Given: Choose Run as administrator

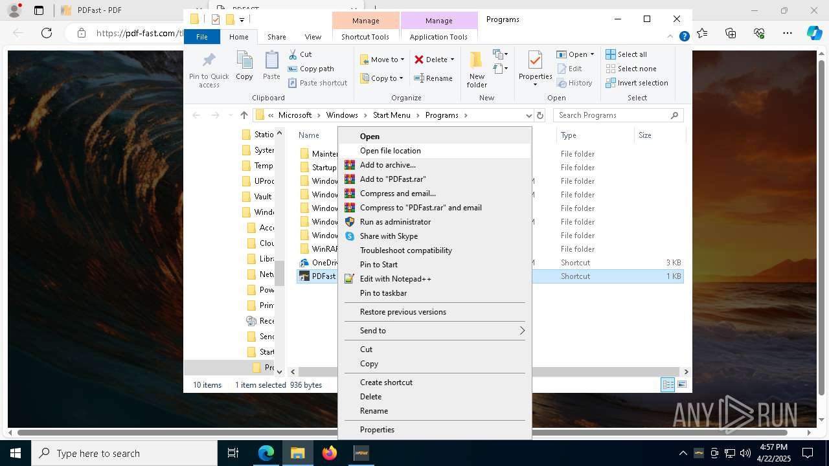Looking at the screenshot, I should pos(434,221).
